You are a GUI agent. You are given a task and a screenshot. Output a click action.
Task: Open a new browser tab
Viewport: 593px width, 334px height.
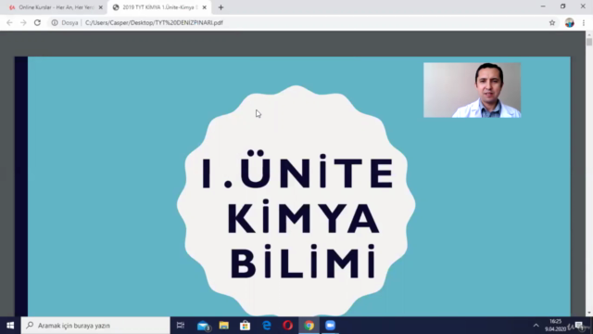point(221,7)
